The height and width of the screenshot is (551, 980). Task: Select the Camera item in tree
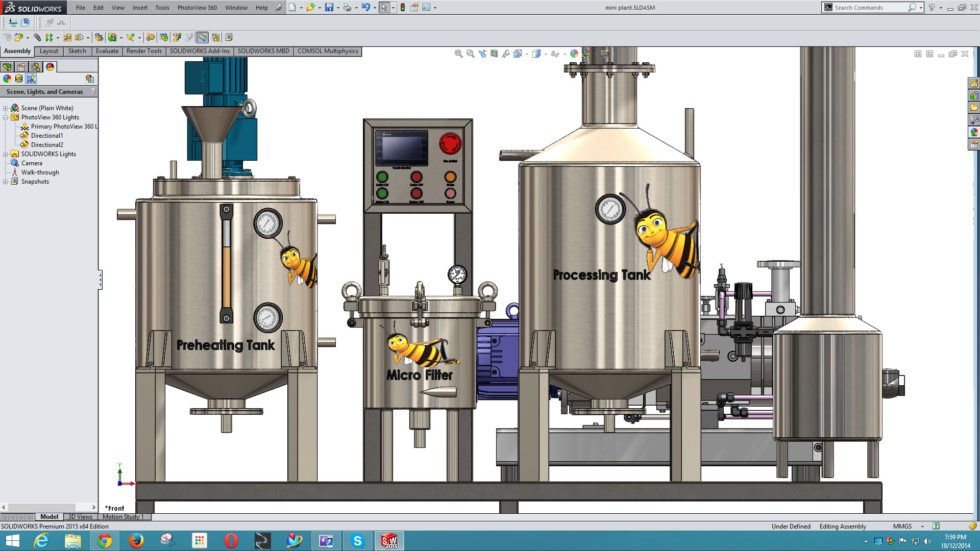click(32, 163)
